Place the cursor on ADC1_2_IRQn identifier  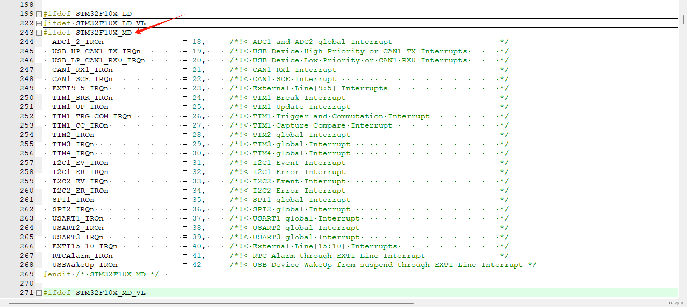click(77, 42)
